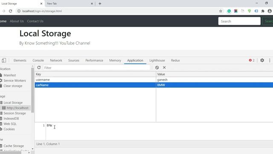Click the Local Storage page heading

pos(45,33)
